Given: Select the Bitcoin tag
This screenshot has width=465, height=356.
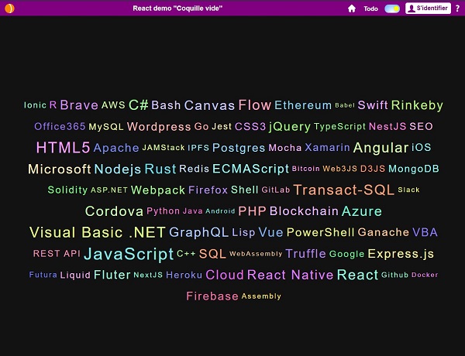Looking at the screenshot, I should coord(305,169).
